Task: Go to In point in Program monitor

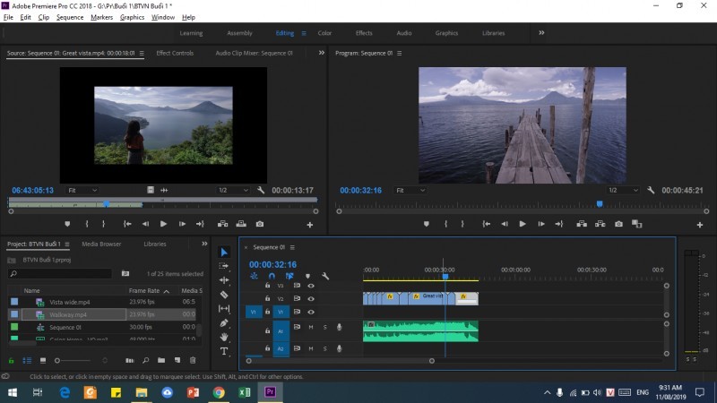Action: pyautogui.click(x=486, y=224)
